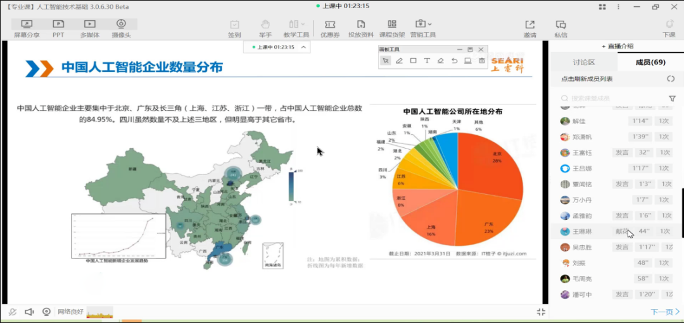This screenshot has height=323, width=684.
Task: Select the pen tool in 画板工具
Action: (x=399, y=61)
